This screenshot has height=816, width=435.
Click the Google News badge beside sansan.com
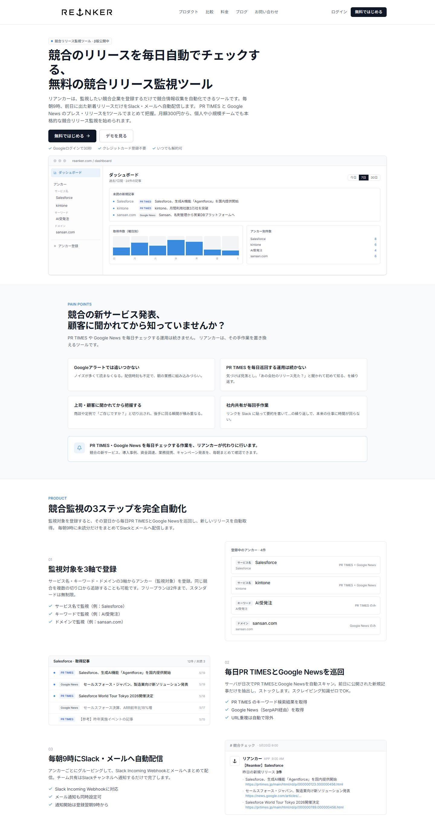tap(147, 215)
